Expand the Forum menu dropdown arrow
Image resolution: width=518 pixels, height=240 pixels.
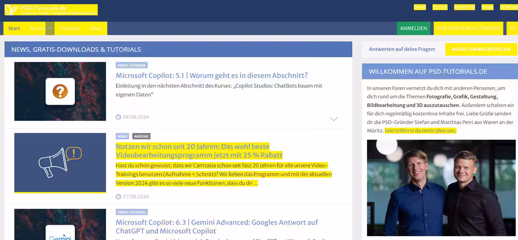[x=50, y=28]
